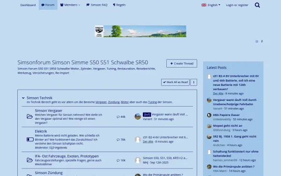Open the Facebook icon below the banner
Screen dimensions: 281x176
pos(262,41)
